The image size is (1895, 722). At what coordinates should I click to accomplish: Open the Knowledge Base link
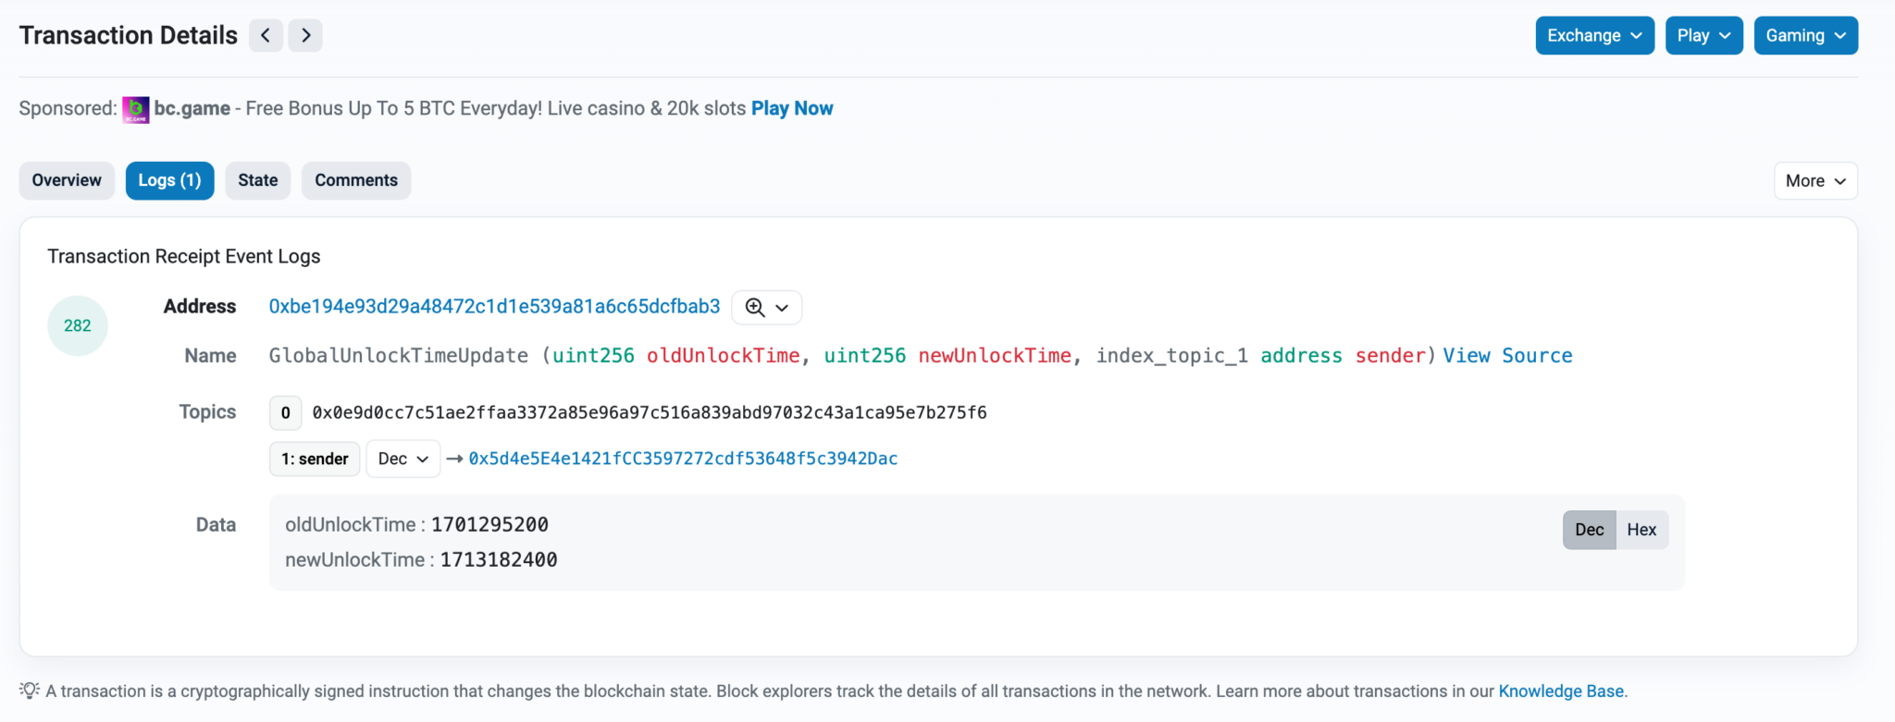pyautogui.click(x=1561, y=691)
